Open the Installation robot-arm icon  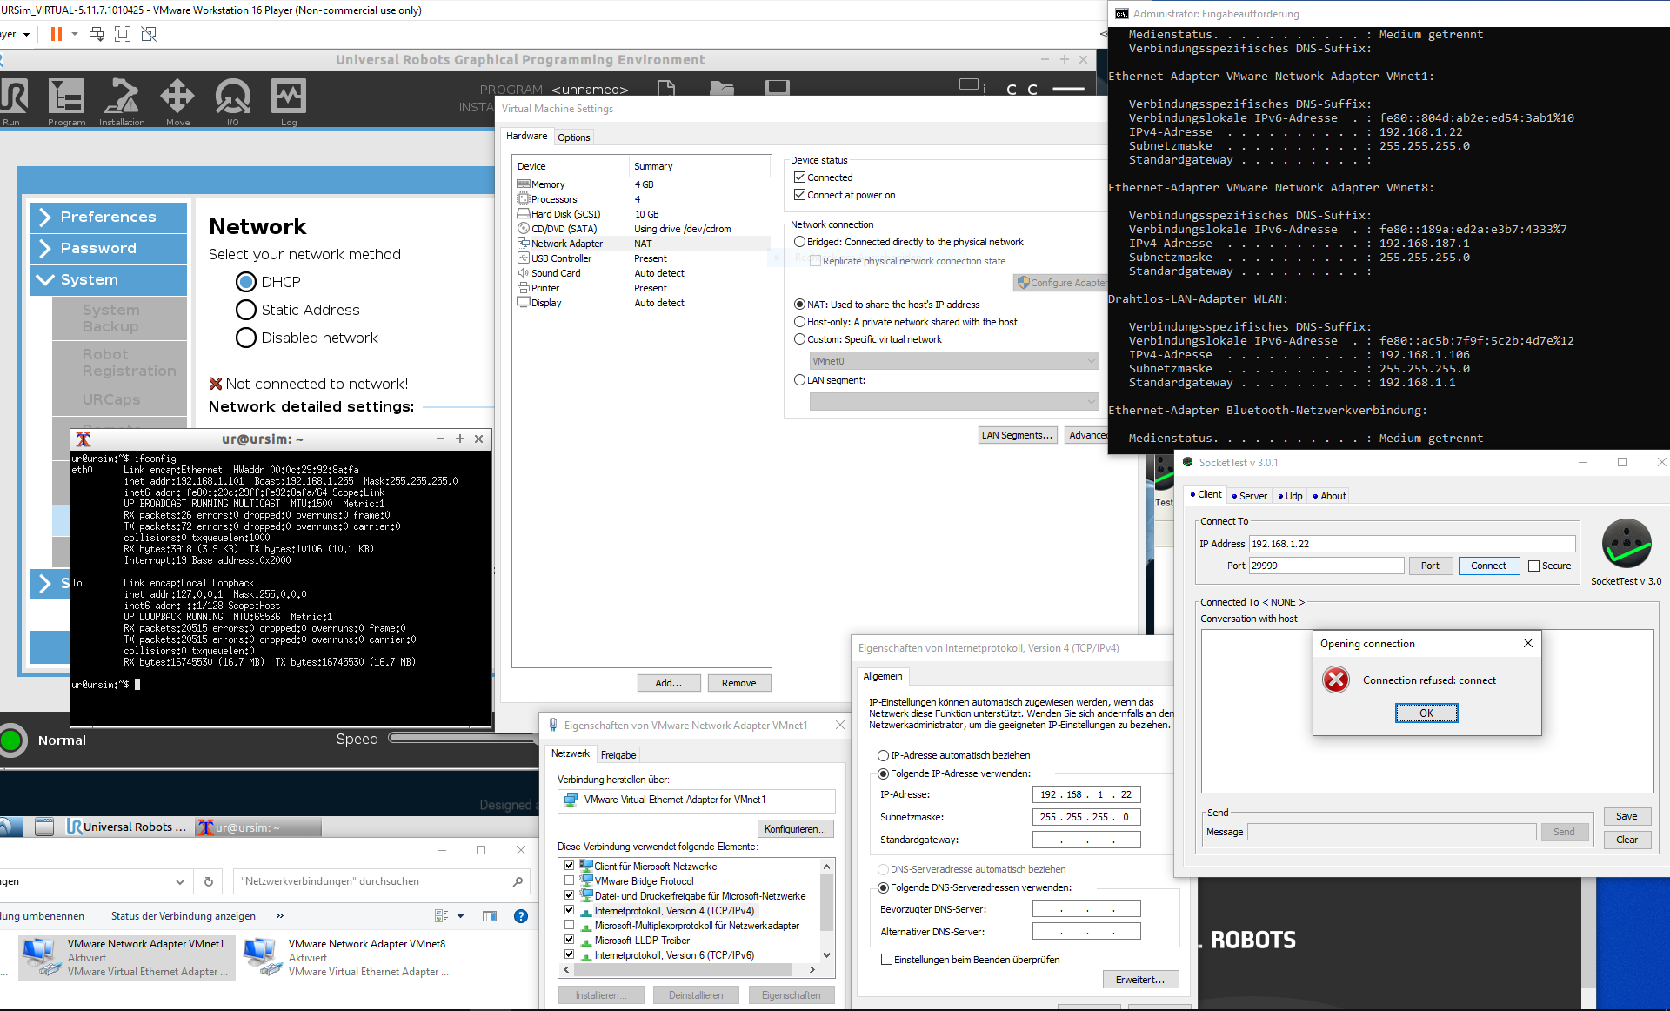(122, 97)
